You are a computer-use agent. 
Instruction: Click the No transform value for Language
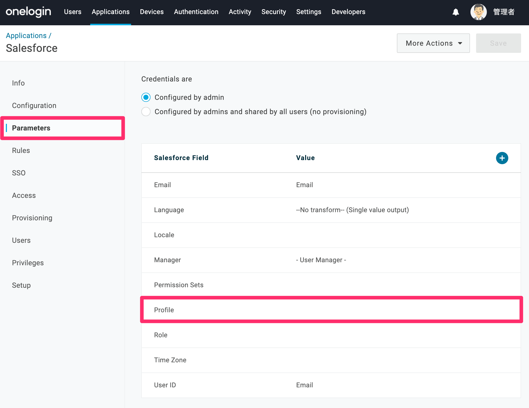(352, 210)
